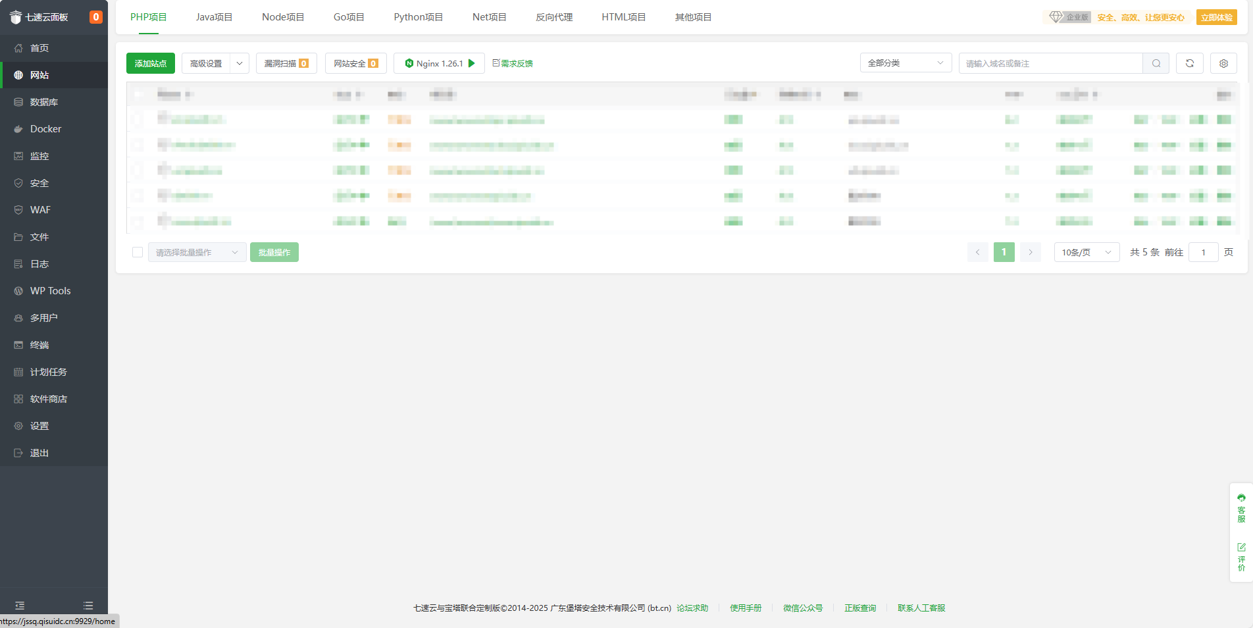Click the 设置 settings gear icon in sidebar
1253x628 pixels.
pos(18,426)
